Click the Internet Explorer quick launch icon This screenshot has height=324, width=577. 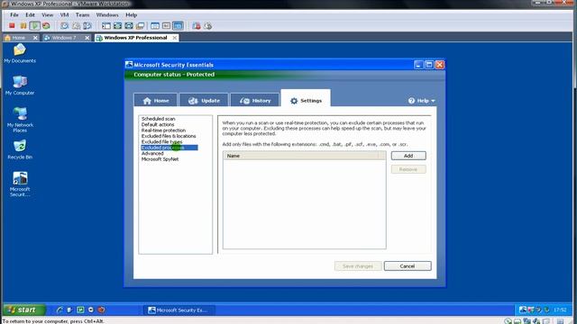tap(60, 310)
